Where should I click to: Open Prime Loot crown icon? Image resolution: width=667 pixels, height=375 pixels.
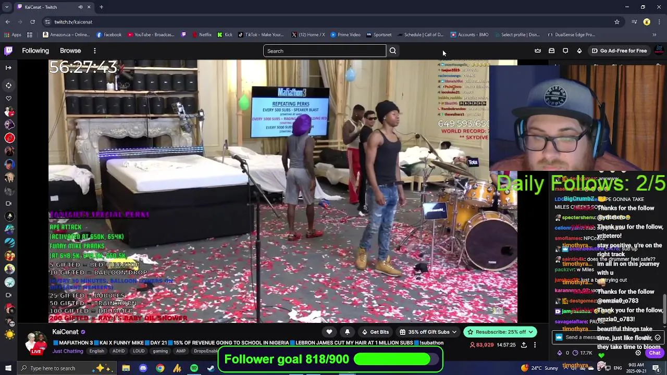538,51
